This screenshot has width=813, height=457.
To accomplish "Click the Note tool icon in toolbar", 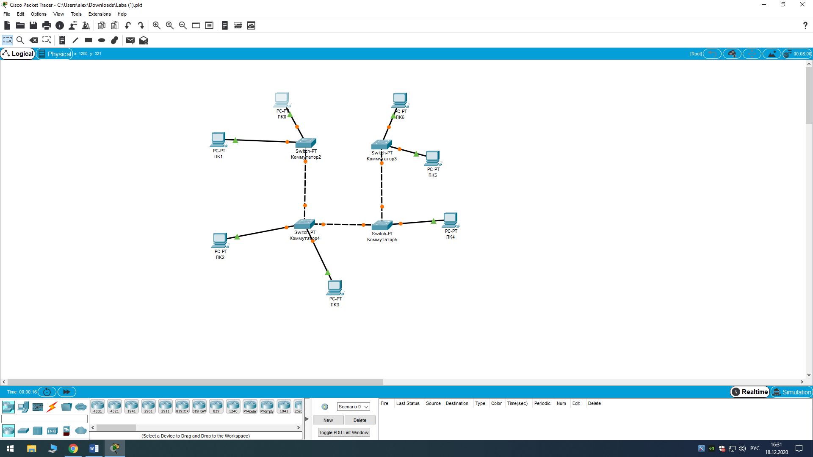I will pos(62,40).
